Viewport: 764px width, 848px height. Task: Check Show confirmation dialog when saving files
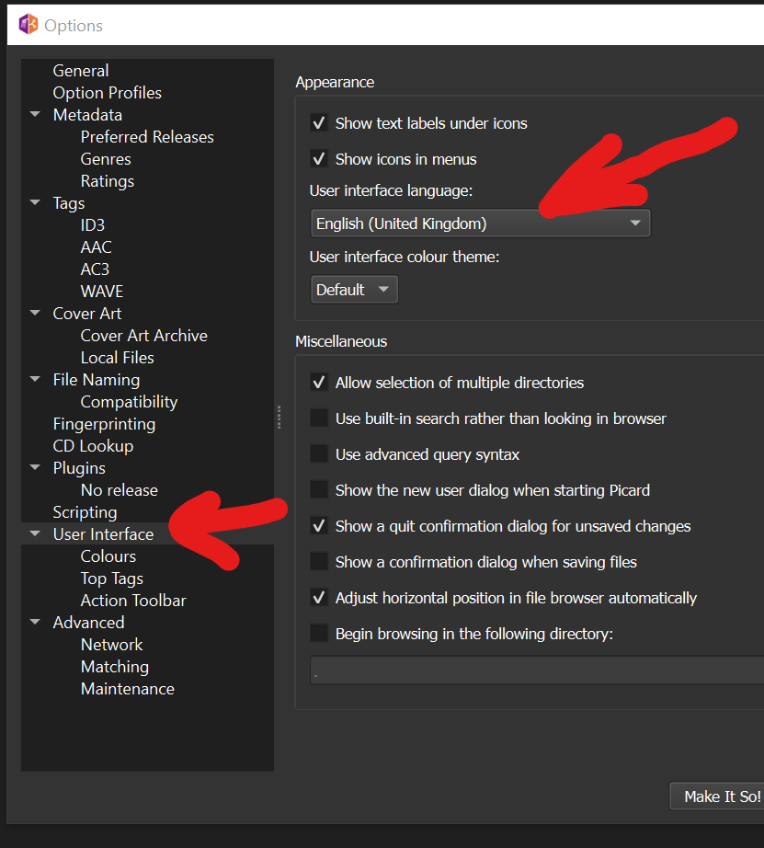tap(319, 562)
